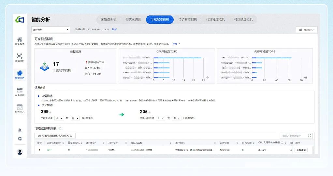Expand the 详情 disclosure arrow
The image size is (333, 176).
coord(179,44)
